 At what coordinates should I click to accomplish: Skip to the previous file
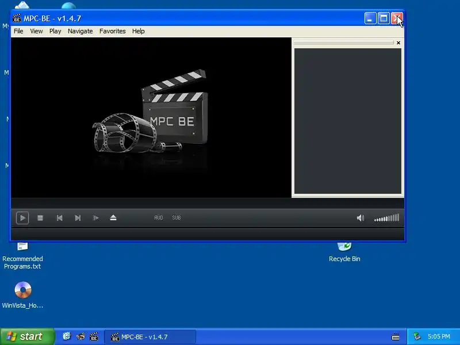point(60,218)
